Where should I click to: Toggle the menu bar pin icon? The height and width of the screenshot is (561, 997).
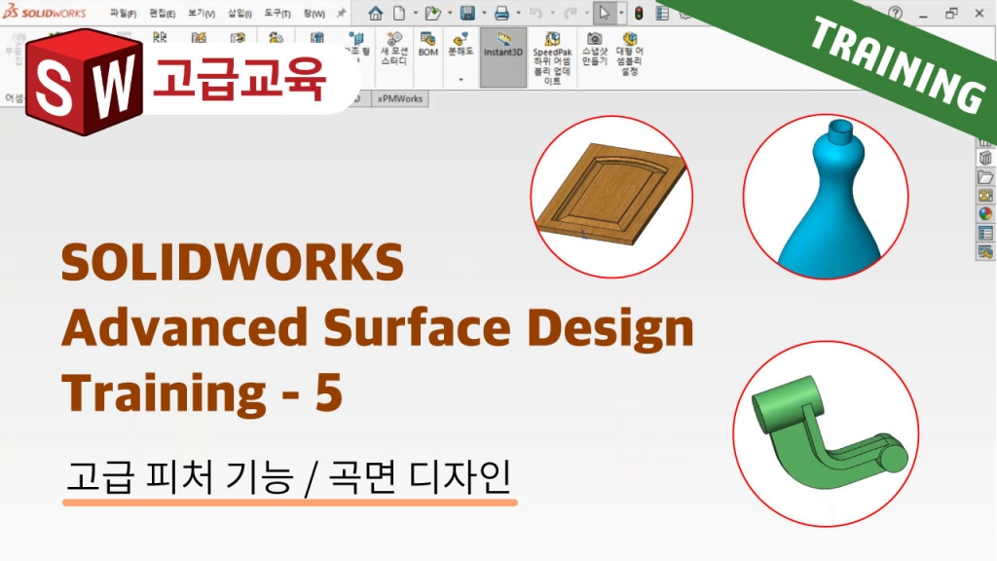coord(342,13)
